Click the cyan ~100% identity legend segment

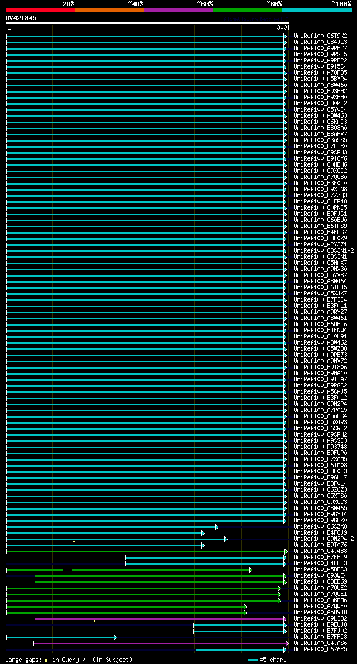click(317, 9)
